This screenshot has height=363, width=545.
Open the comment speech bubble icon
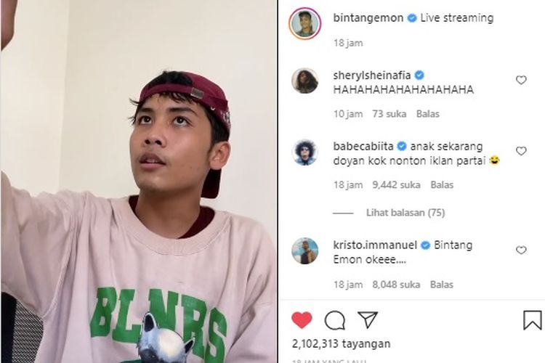coord(335,320)
